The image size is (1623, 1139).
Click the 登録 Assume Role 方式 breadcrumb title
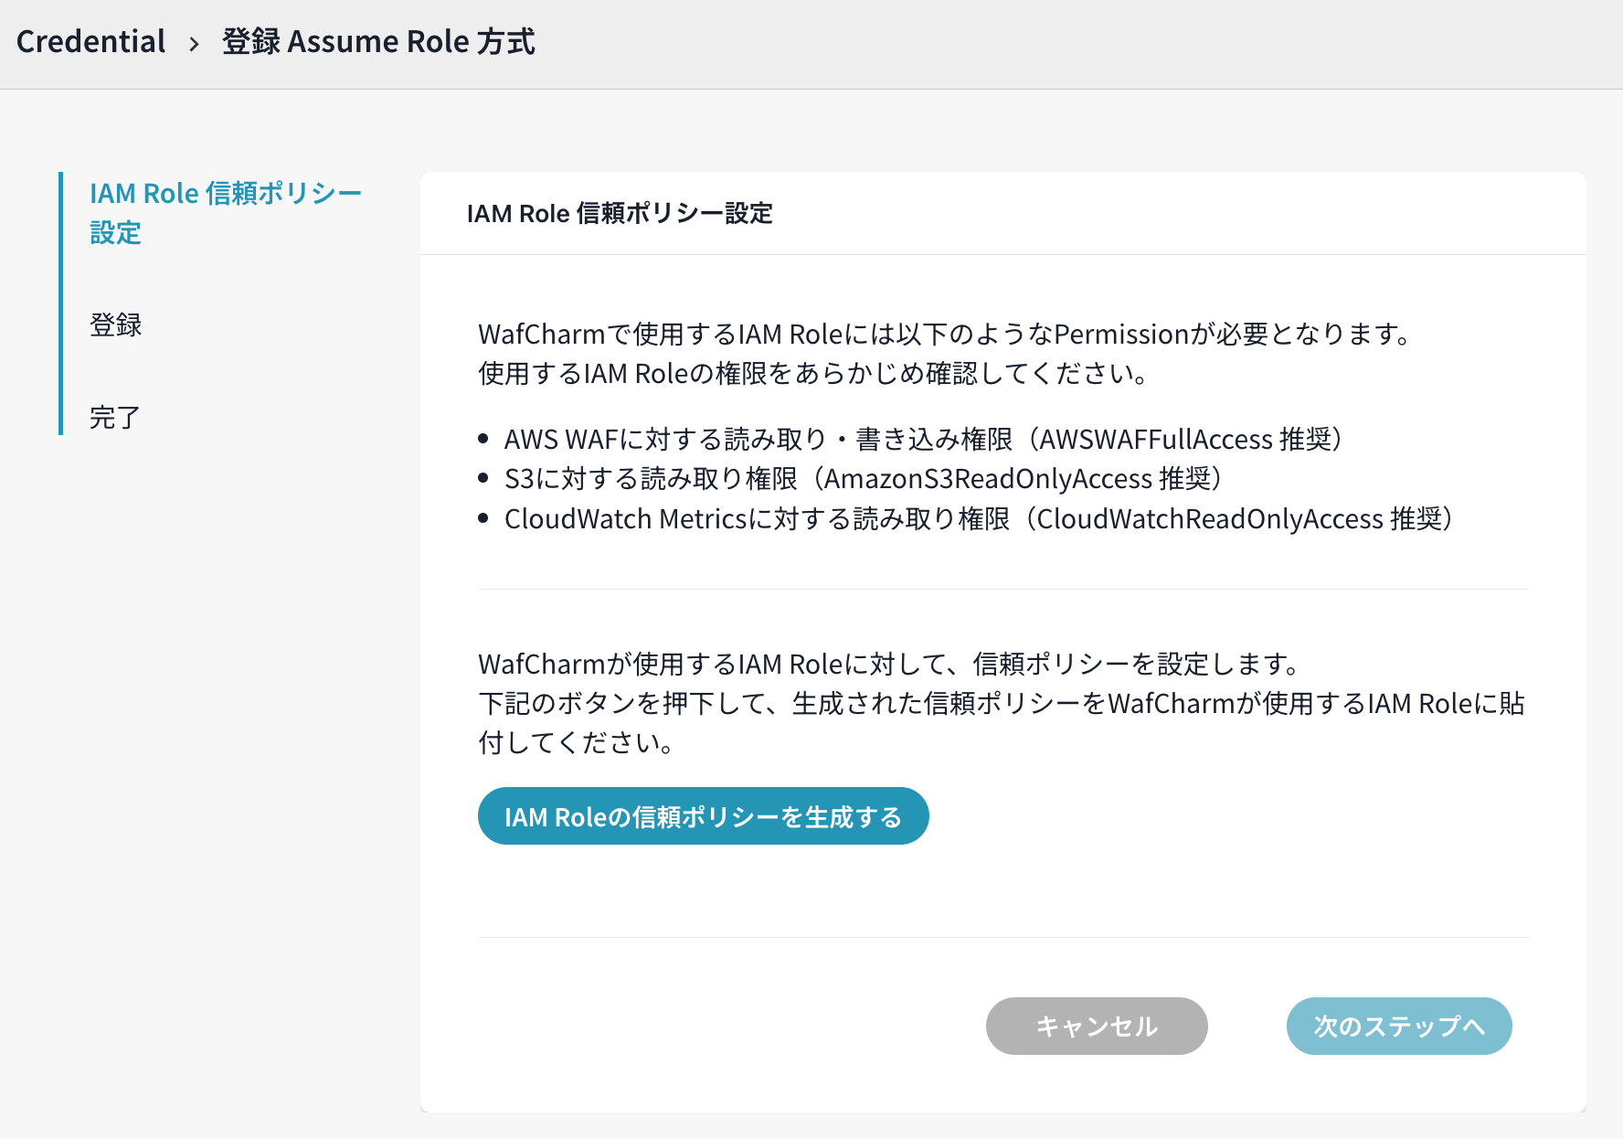point(378,42)
